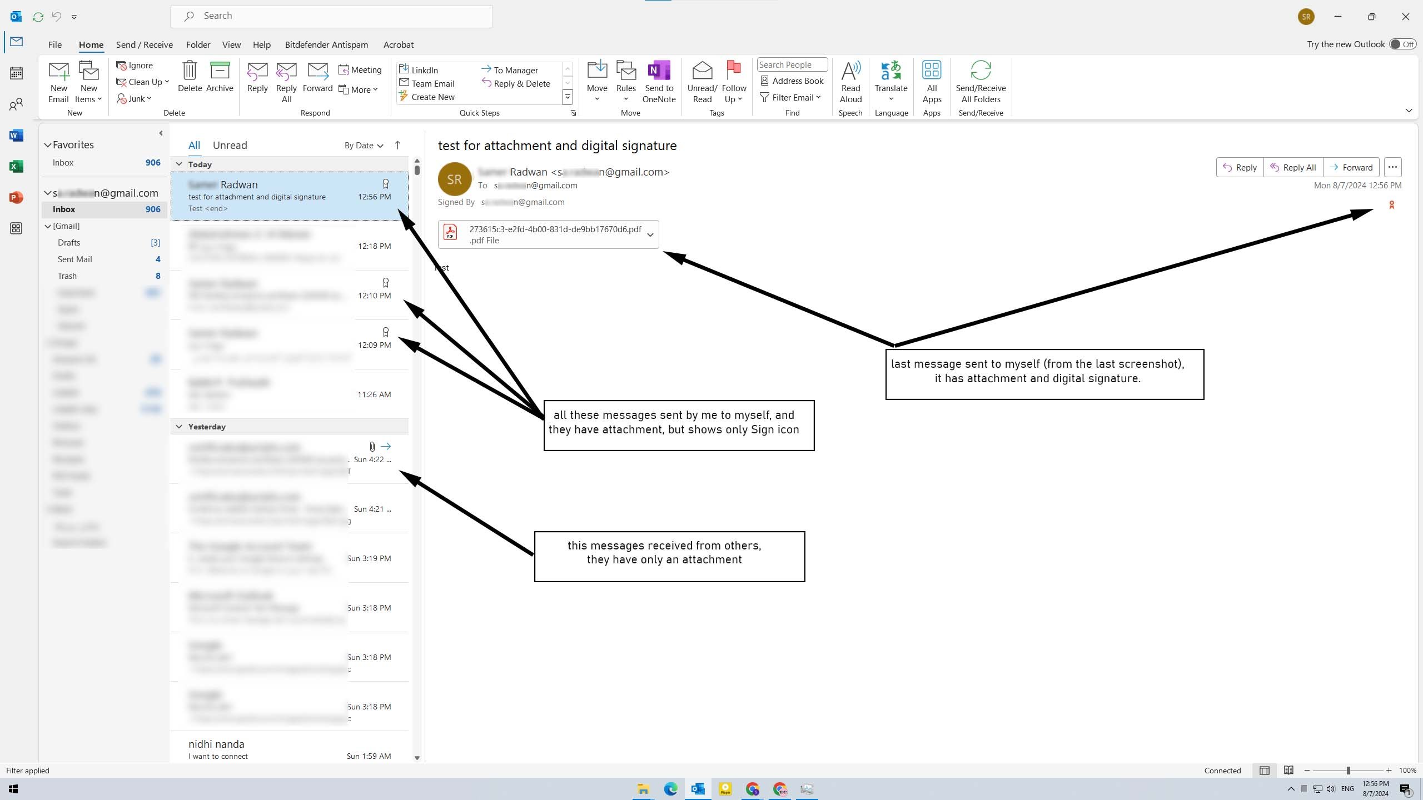Image resolution: width=1423 pixels, height=800 pixels.
Task: Click the Search People input field
Action: pos(792,65)
